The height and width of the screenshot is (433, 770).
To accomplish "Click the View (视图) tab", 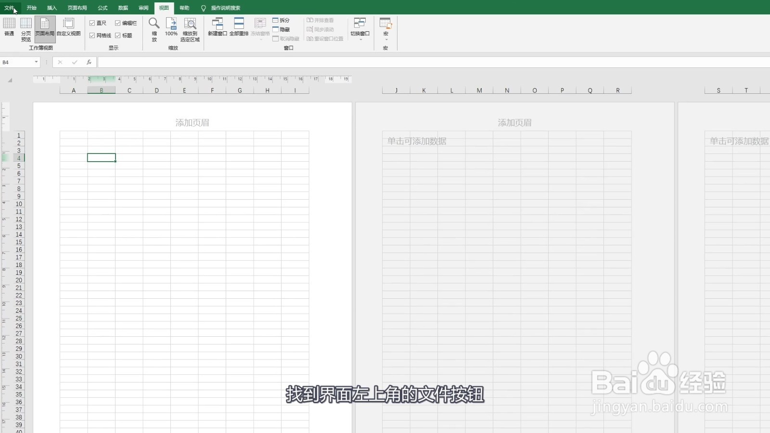I will 164,8.
